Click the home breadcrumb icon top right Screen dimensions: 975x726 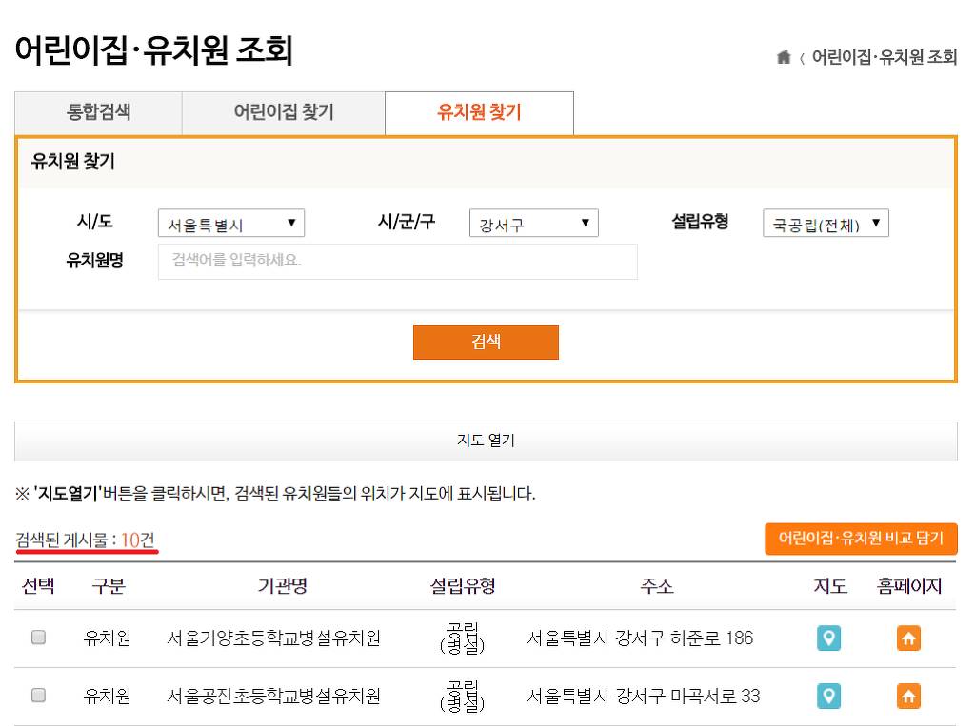(x=781, y=58)
